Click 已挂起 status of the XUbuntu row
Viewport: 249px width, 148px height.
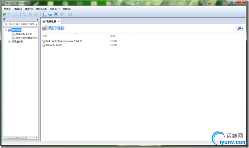[114, 45]
